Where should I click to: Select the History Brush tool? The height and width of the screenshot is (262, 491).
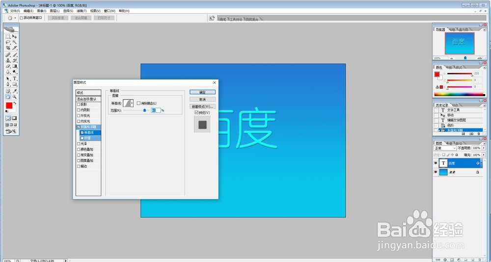(14, 60)
